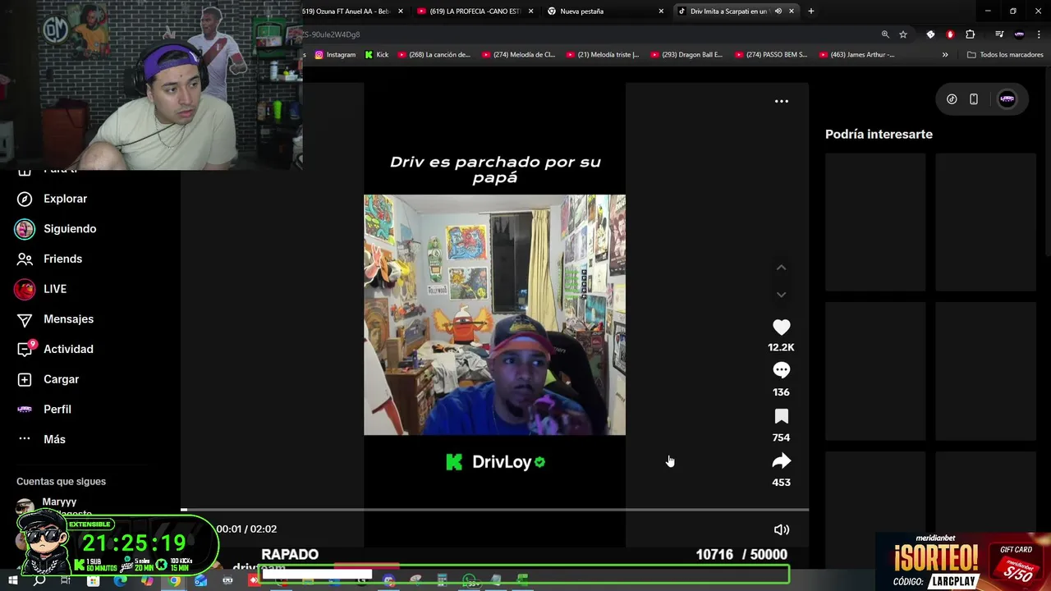Click the zoom magnifier in the address bar
Image resolution: width=1051 pixels, height=591 pixels.
(885, 34)
